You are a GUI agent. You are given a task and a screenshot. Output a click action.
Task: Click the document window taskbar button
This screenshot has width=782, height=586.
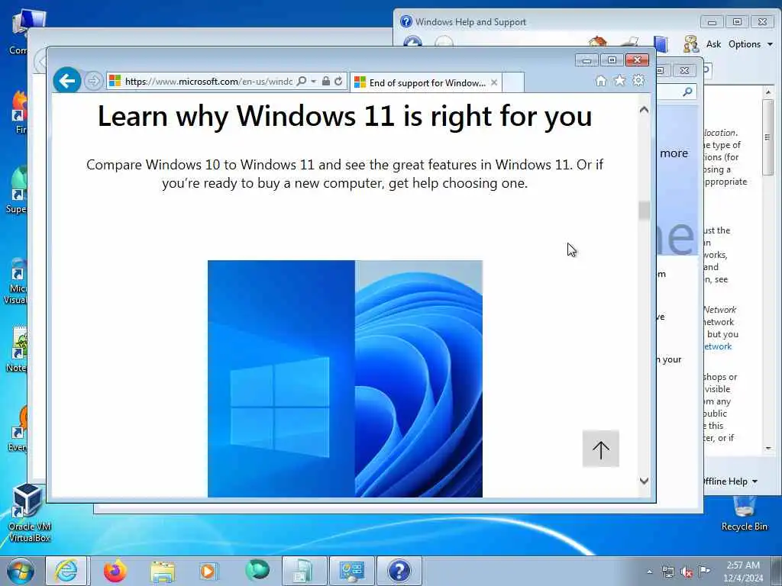[305, 571]
